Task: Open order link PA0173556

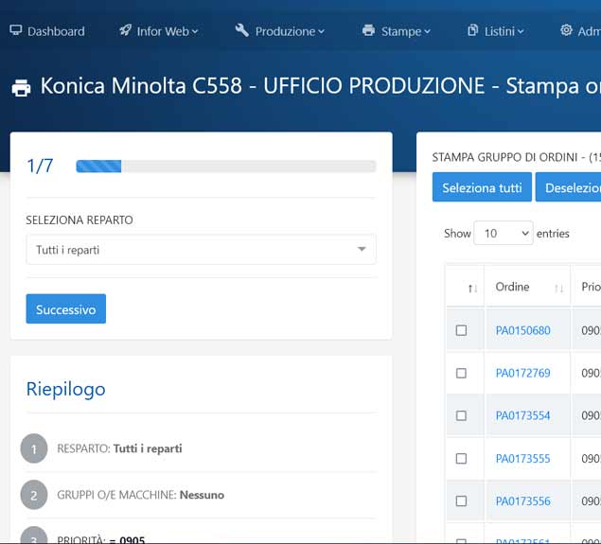Action: [x=522, y=501]
